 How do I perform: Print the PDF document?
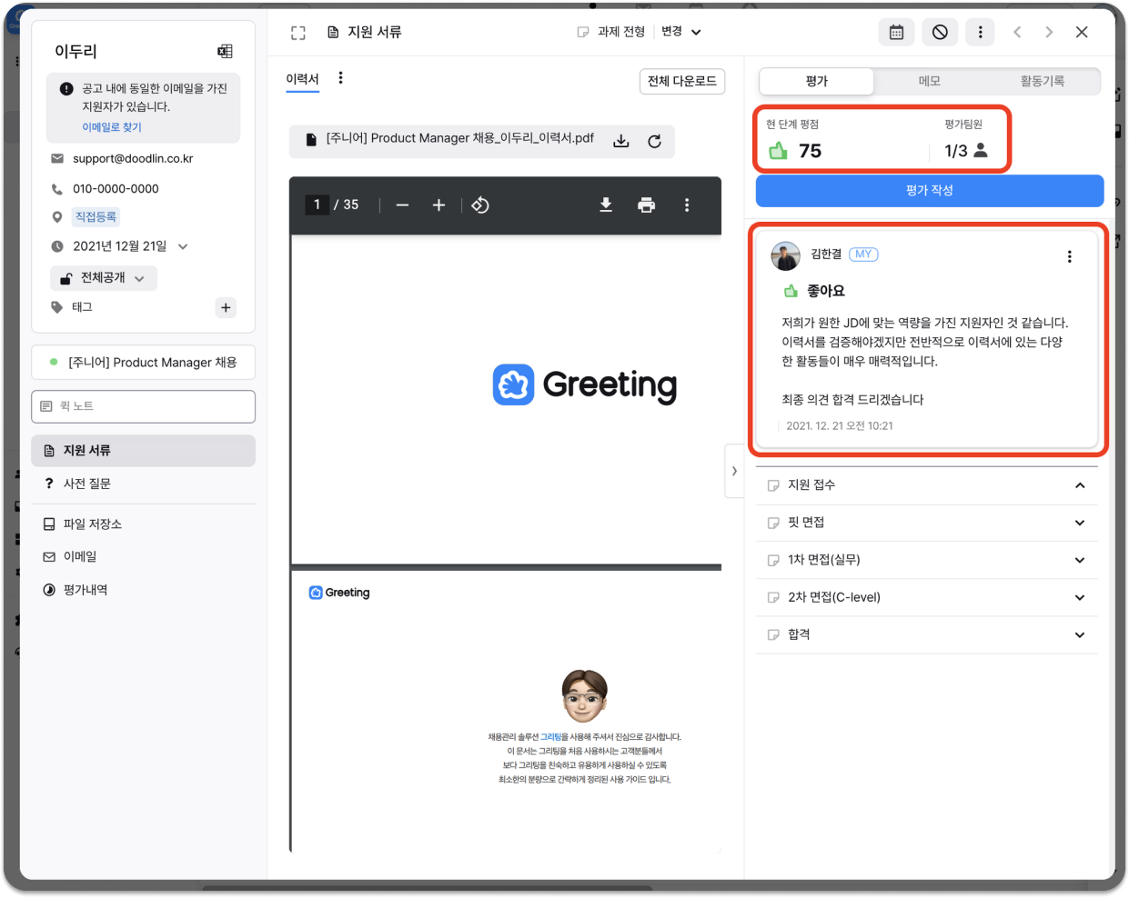[646, 205]
